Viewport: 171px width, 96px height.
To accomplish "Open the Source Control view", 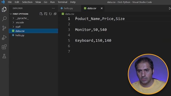I will pyautogui.click(x=4, y=28).
